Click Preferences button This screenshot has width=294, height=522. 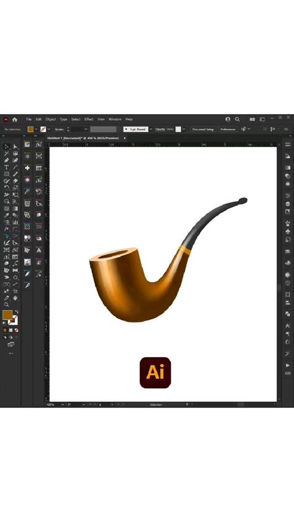coord(228,129)
